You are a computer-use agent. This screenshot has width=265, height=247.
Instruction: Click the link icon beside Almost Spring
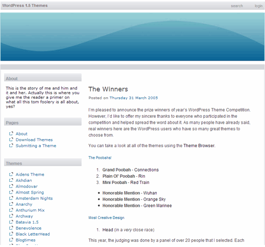[x=11, y=192]
